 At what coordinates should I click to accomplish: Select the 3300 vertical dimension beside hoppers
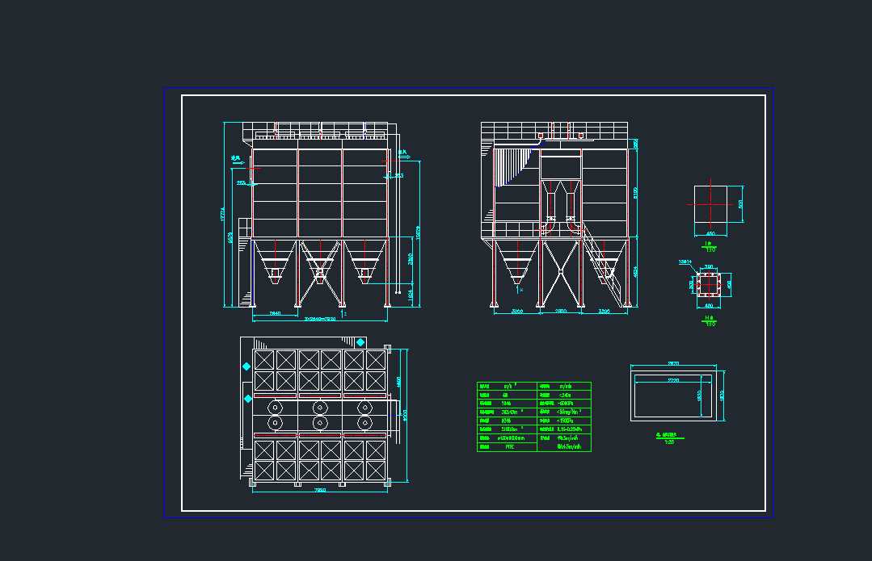411,259
